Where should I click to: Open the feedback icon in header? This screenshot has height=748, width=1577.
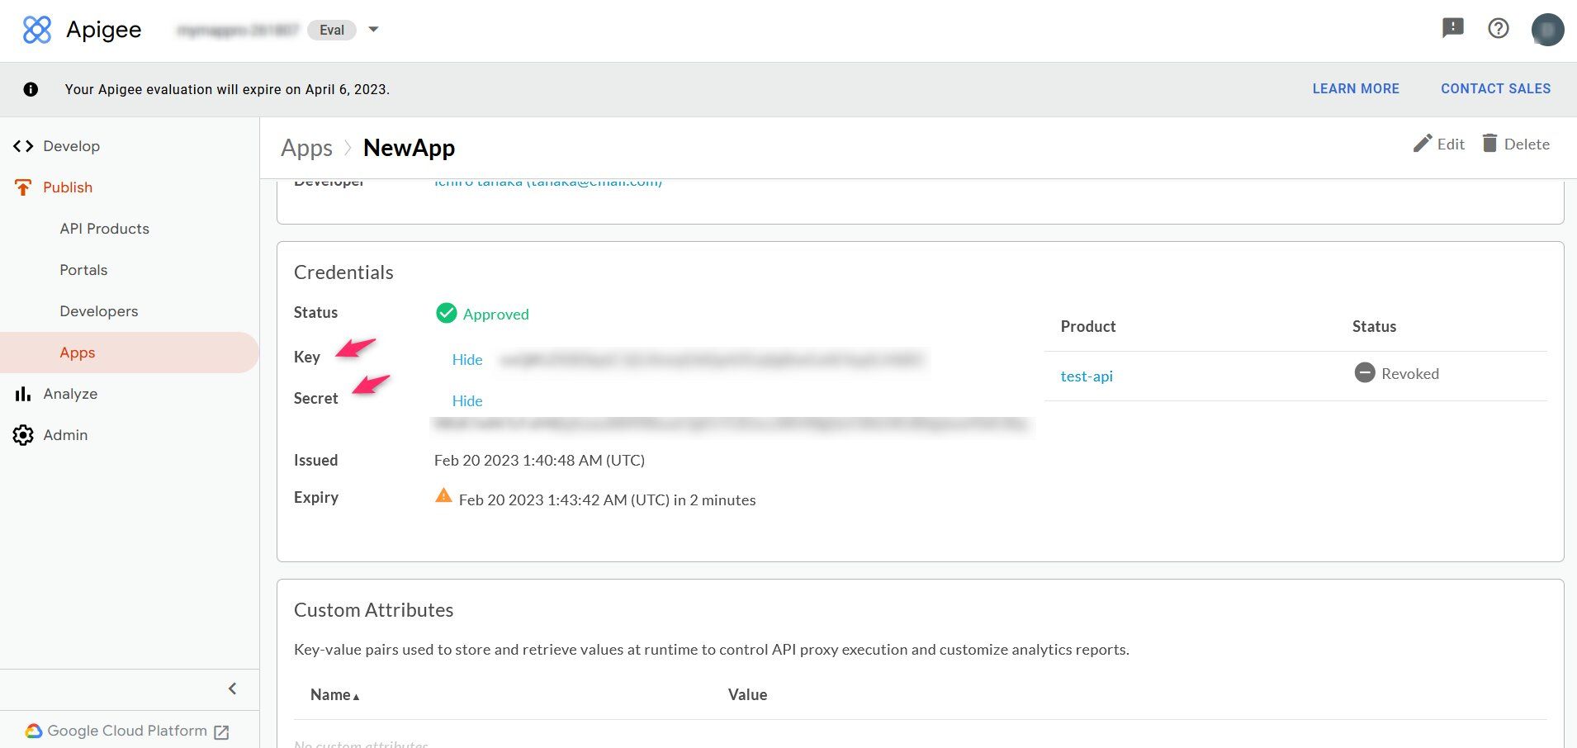(x=1452, y=28)
